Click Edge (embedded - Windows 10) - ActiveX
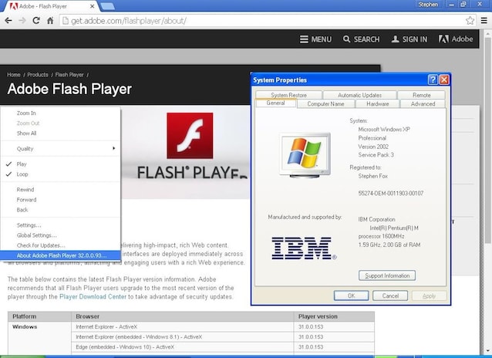The width and height of the screenshot is (492, 358). [x=125, y=347]
